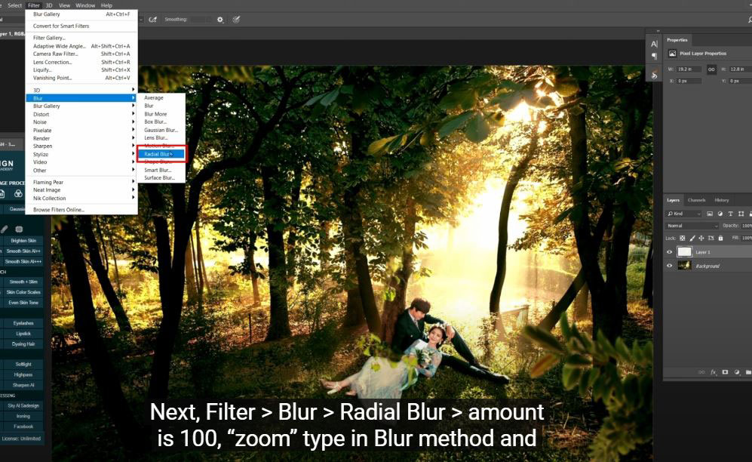Viewport: 752px width, 462px height.
Task: Click the lock transparent pixels icon
Action: [682, 238]
